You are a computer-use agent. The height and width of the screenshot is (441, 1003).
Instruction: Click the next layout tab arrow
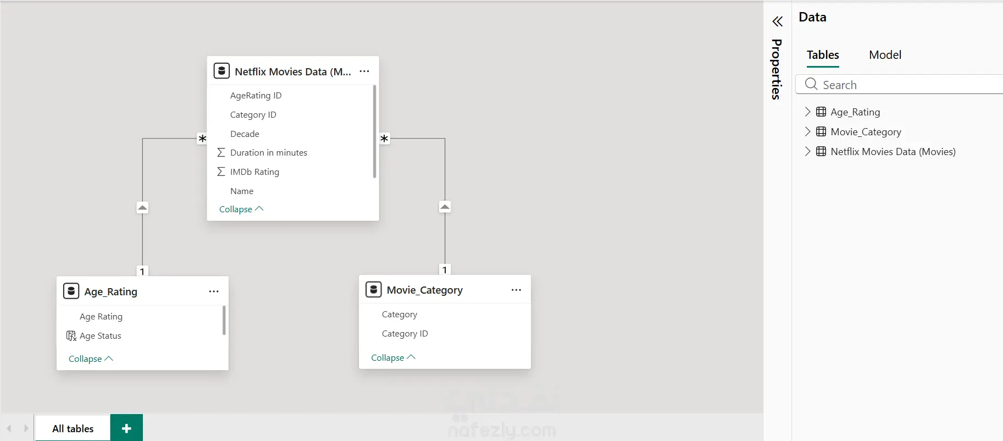point(26,428)
